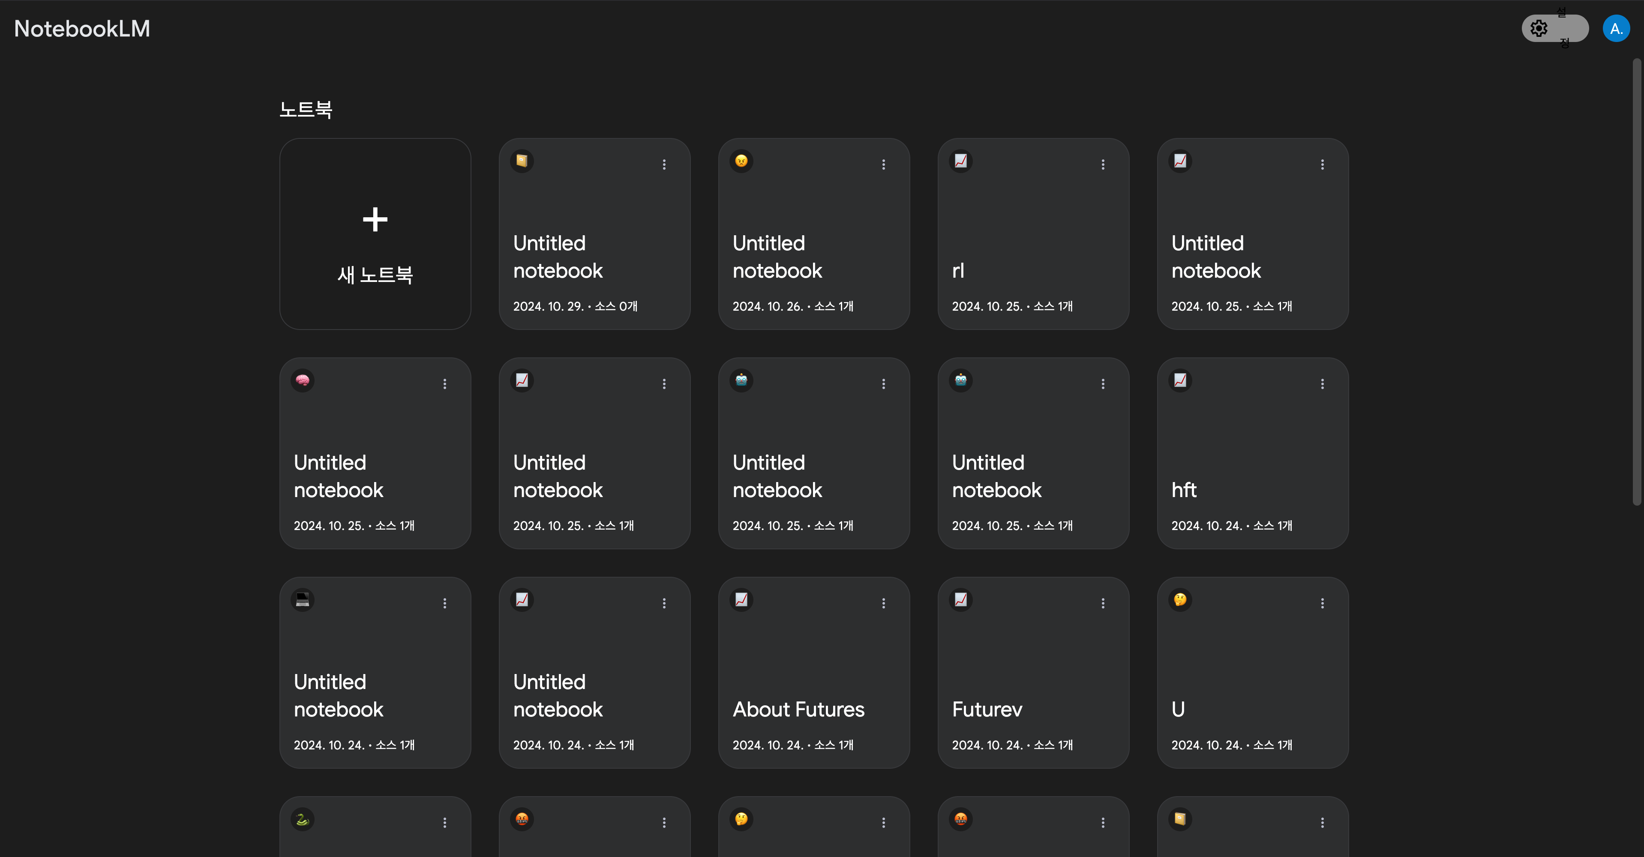Click the chart emoji on rl notebook
The width and height of the screenshot is (1644, 857).
[x=960, y=161]
